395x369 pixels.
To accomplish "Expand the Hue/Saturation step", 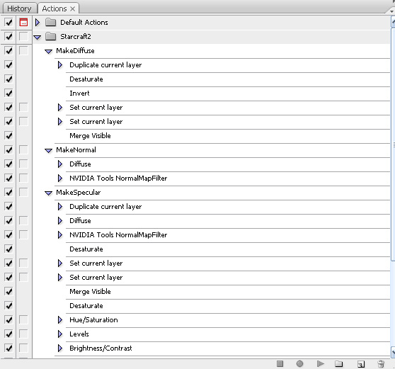I will pyautogui.click(x=60, y=319).
